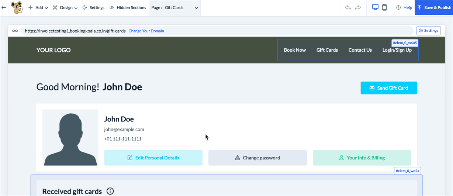Click the john@example.com email text

click(124, 130)
